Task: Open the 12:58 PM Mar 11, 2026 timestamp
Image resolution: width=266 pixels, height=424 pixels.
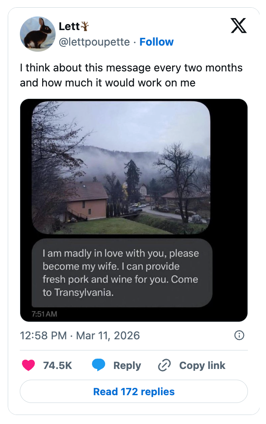Action: [80, 335]
